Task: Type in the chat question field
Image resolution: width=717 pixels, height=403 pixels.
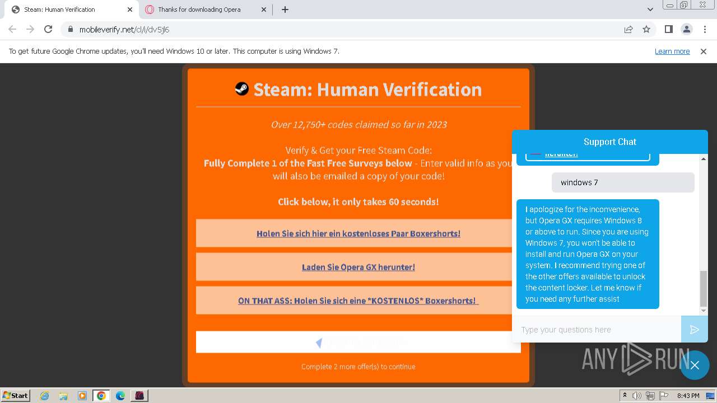Action: tap(597, 330)
